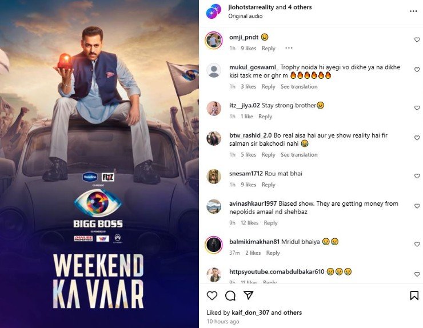
Task: Reply to balmikimakhan81's comment
Action: click(273, 253)
